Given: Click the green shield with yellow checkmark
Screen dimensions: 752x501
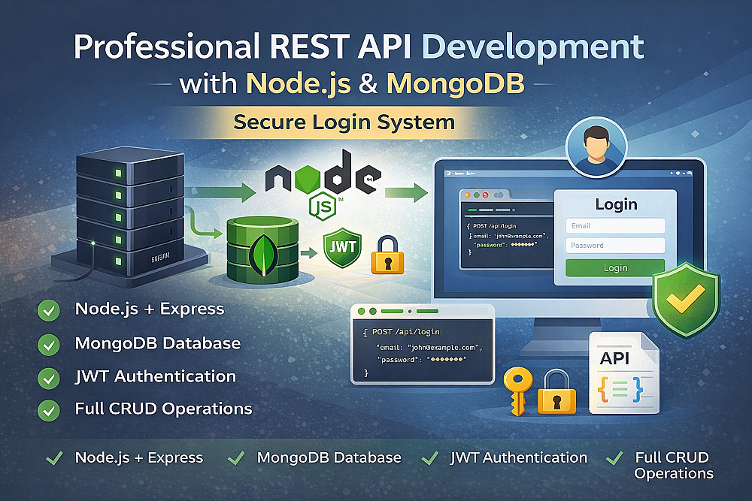Looking at the screenshot, I should 686,300.
